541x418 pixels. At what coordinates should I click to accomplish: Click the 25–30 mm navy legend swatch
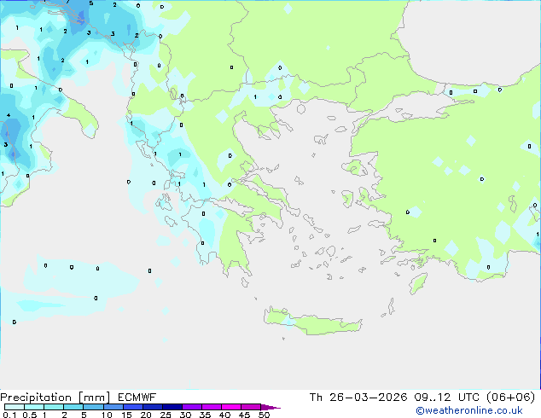pyautogui.click(x=172, y=407)
